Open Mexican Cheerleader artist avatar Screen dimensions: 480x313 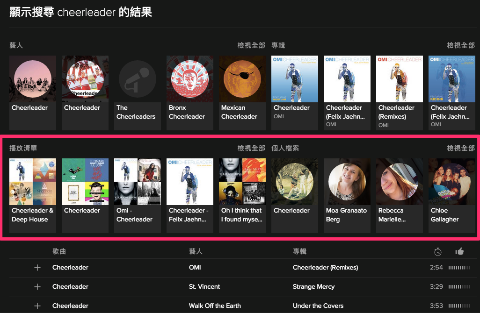click(x=242, y=79)
